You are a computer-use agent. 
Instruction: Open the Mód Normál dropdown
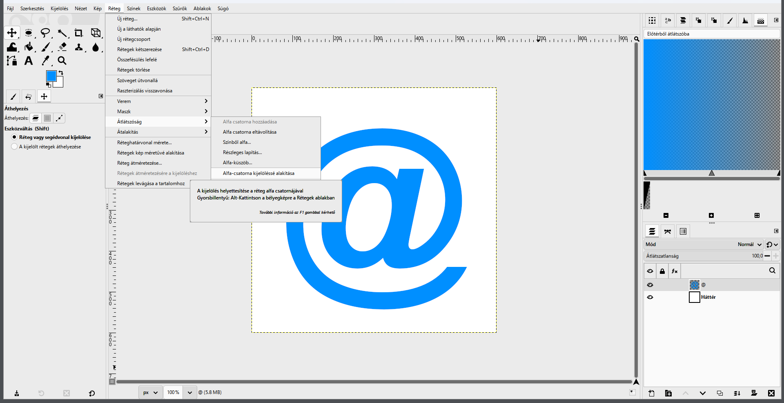[x=704, y=244]
